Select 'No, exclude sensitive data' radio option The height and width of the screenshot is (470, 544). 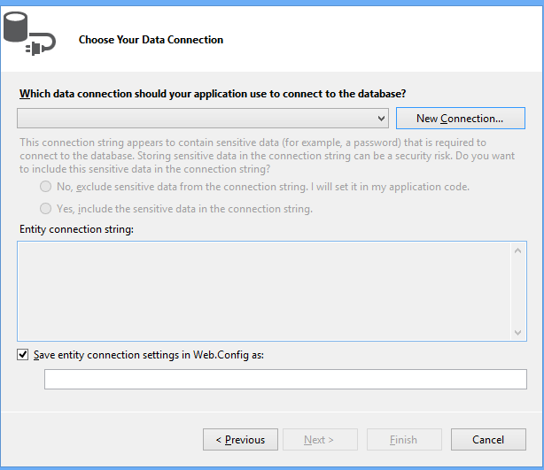click(x=46, y=188)
